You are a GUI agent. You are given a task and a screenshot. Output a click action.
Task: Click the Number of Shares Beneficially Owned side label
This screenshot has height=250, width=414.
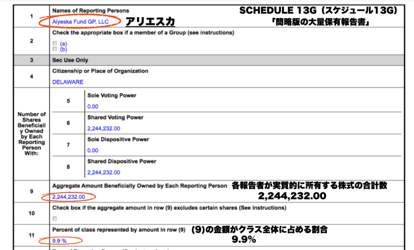(x=32, y=133)
